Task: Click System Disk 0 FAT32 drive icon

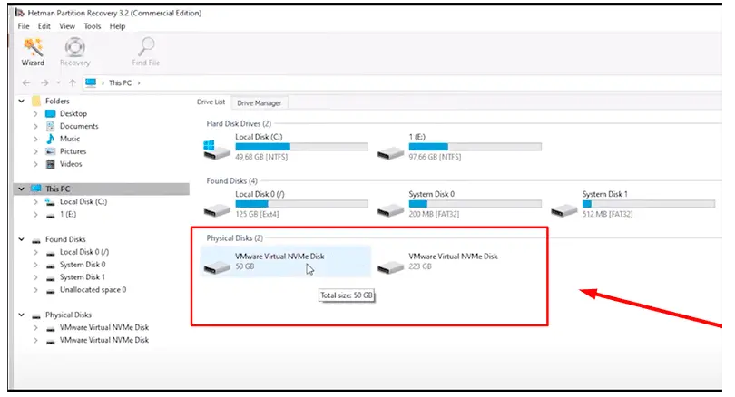Action: [x=390, y=210]
